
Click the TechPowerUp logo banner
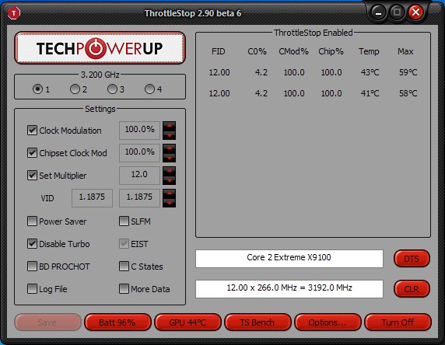coord(100,47)
